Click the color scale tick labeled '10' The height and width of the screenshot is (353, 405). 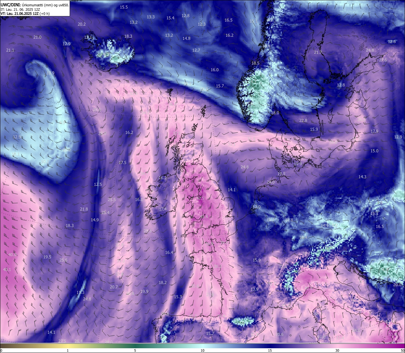click(x=202, y=350)
